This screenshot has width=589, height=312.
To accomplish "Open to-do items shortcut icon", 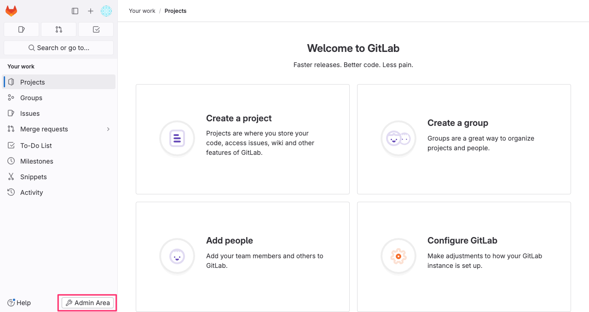I will (96, 29).
